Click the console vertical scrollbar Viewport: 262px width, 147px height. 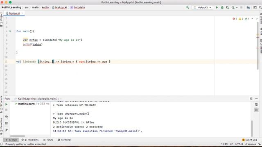tap(252, 128)
